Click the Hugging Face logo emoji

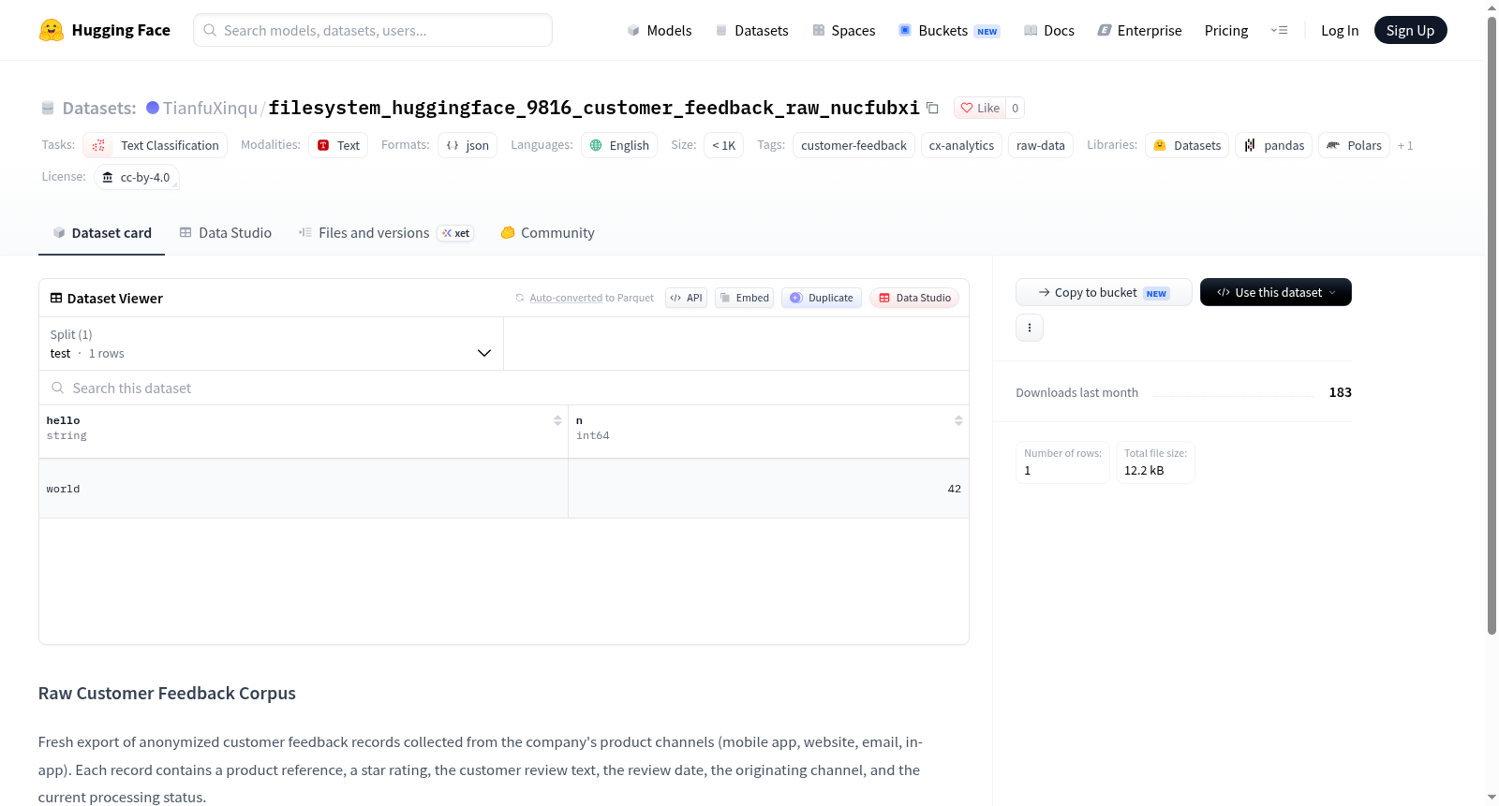tap(52, 30)
